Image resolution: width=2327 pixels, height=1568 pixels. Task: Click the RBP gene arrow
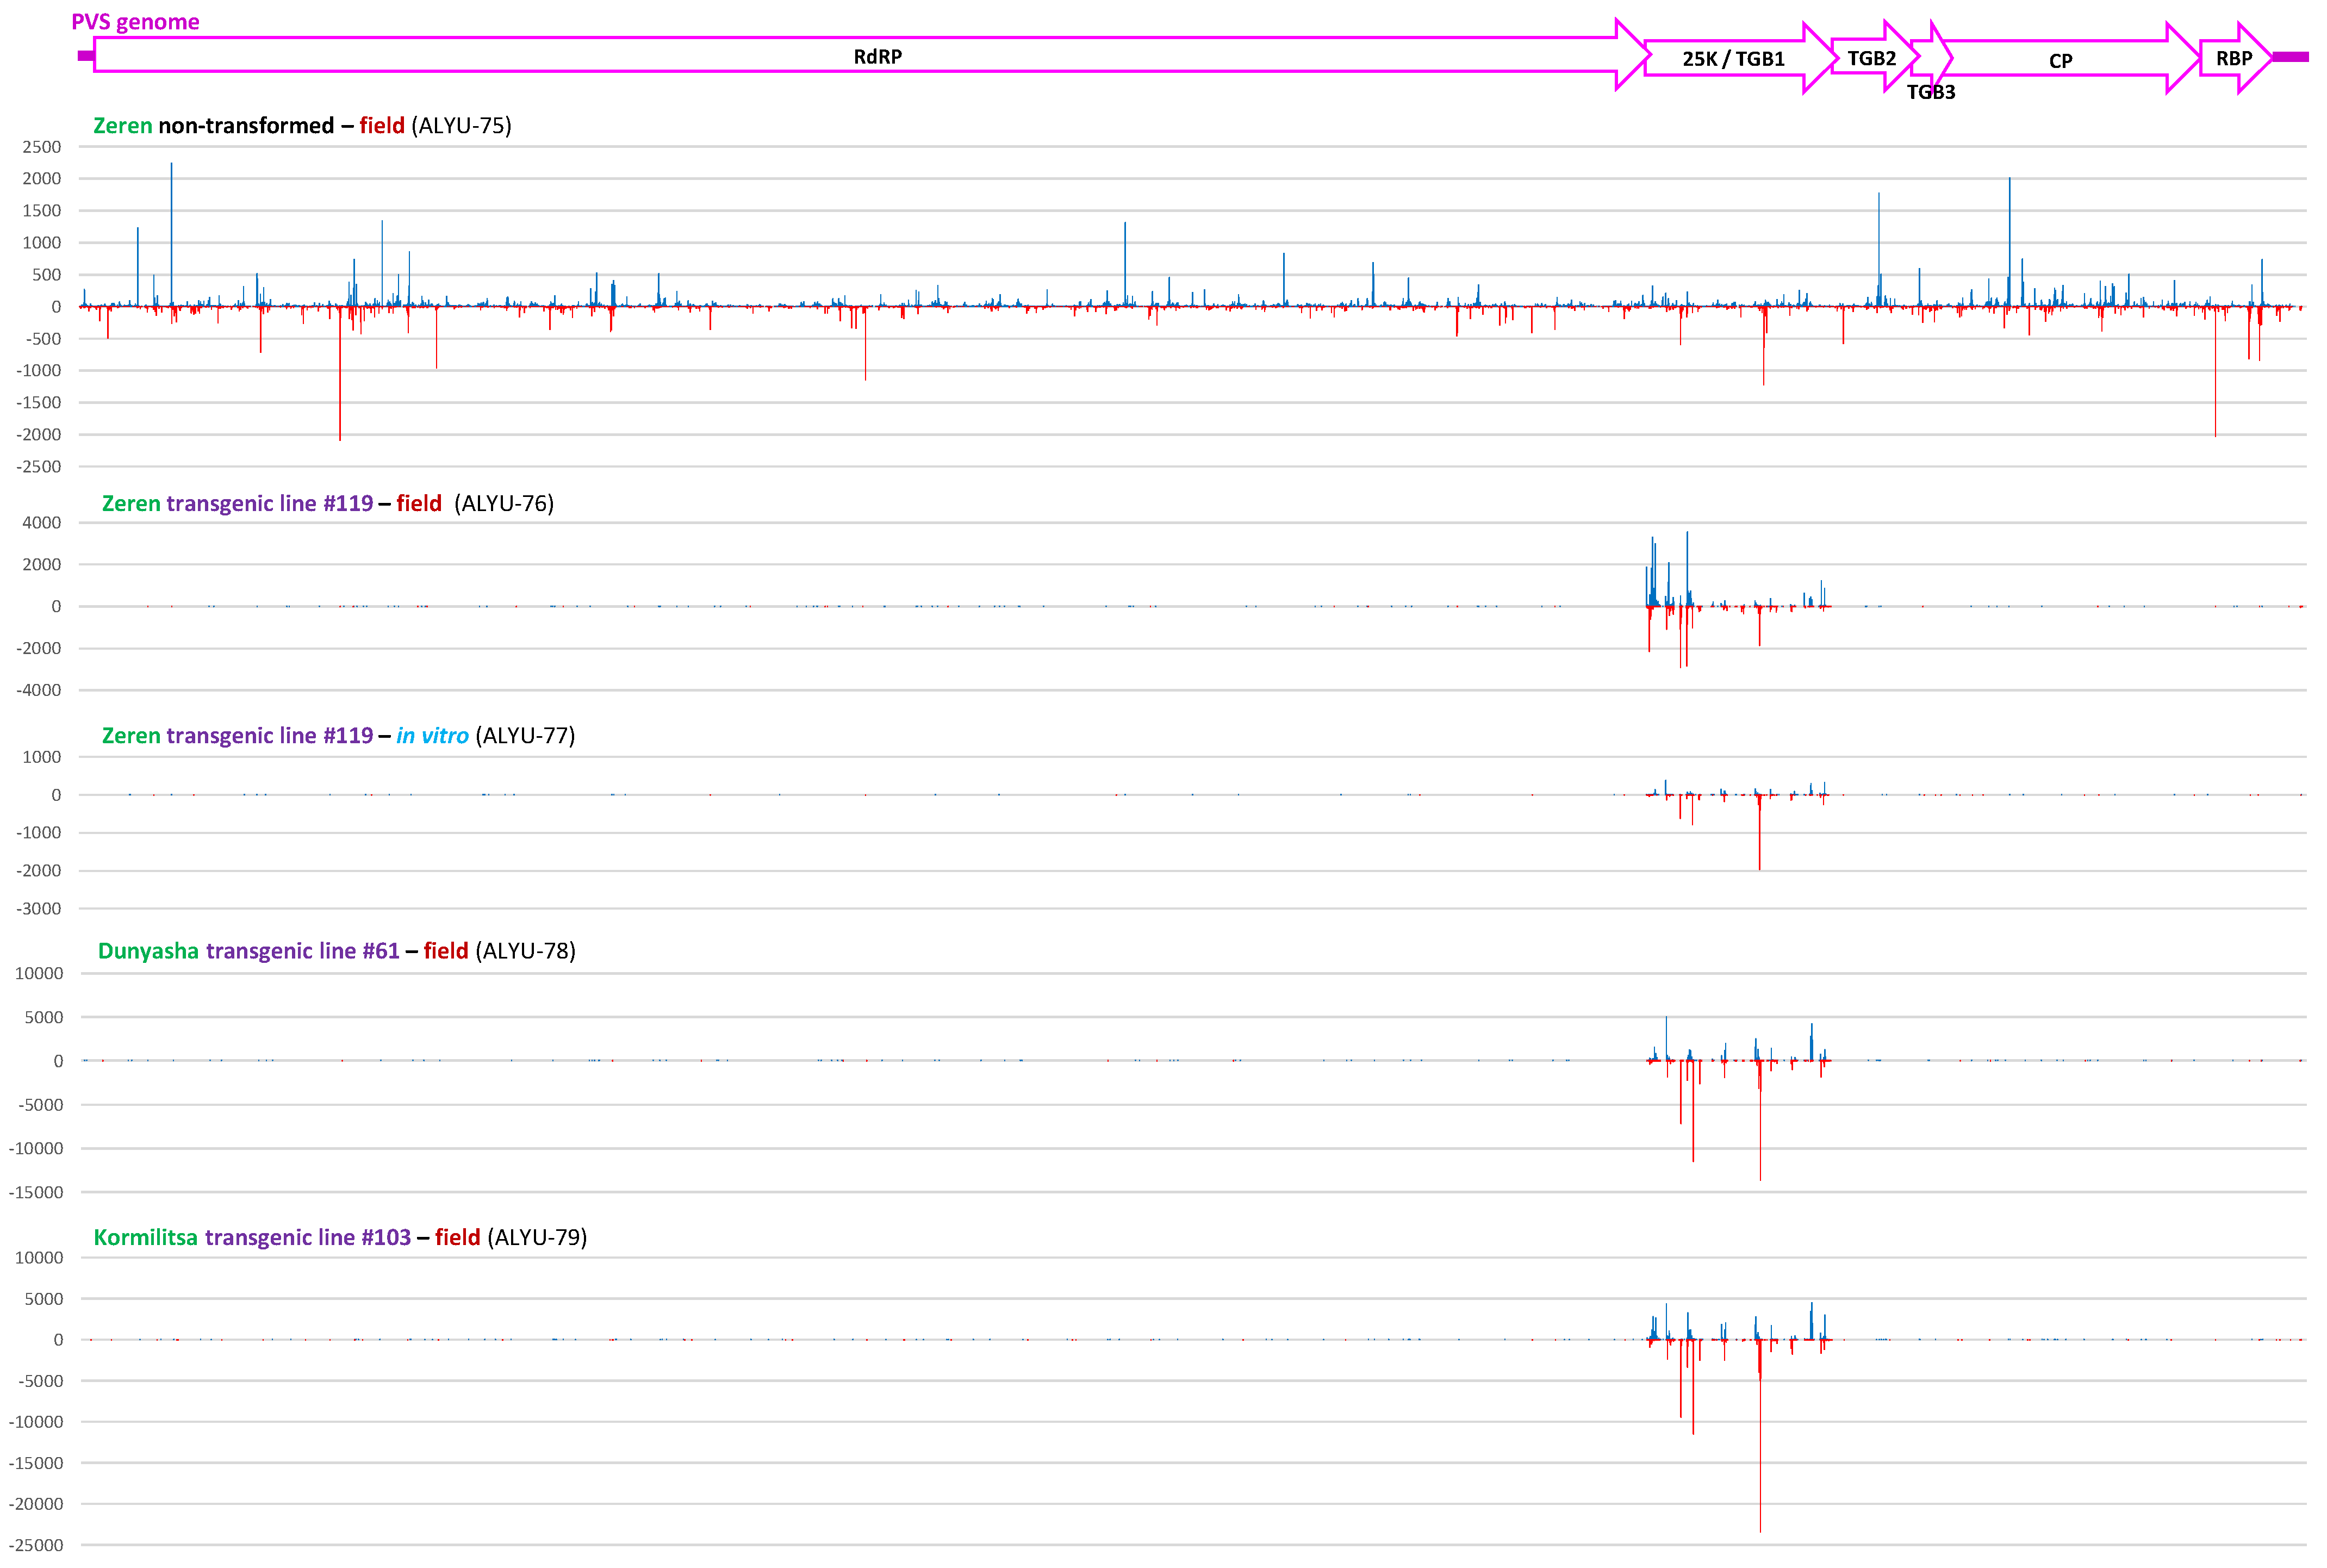pyautogui.click(x=2233, y=58)
